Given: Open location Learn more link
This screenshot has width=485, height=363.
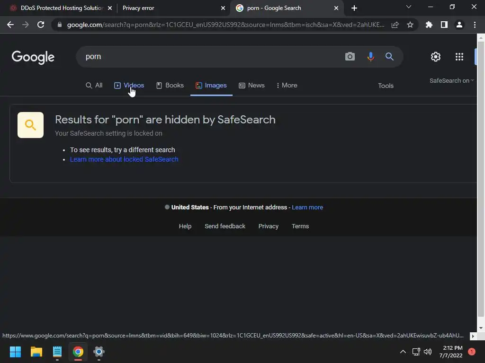Looking at the screenshot, I should pos(307,207).
